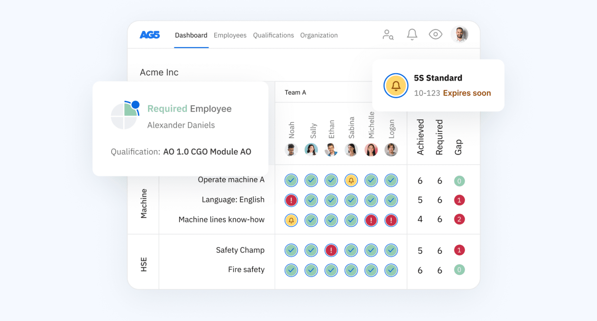Click the AG5 logo
This screenshot has height=321, width=597.
[150, 35]
